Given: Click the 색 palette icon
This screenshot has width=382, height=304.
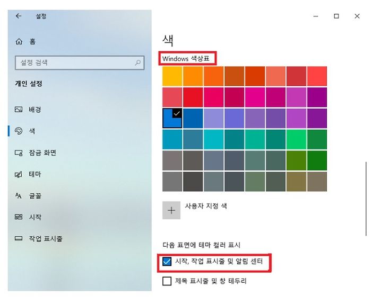Looking at the screenshot, I should (x=19, y=131).
